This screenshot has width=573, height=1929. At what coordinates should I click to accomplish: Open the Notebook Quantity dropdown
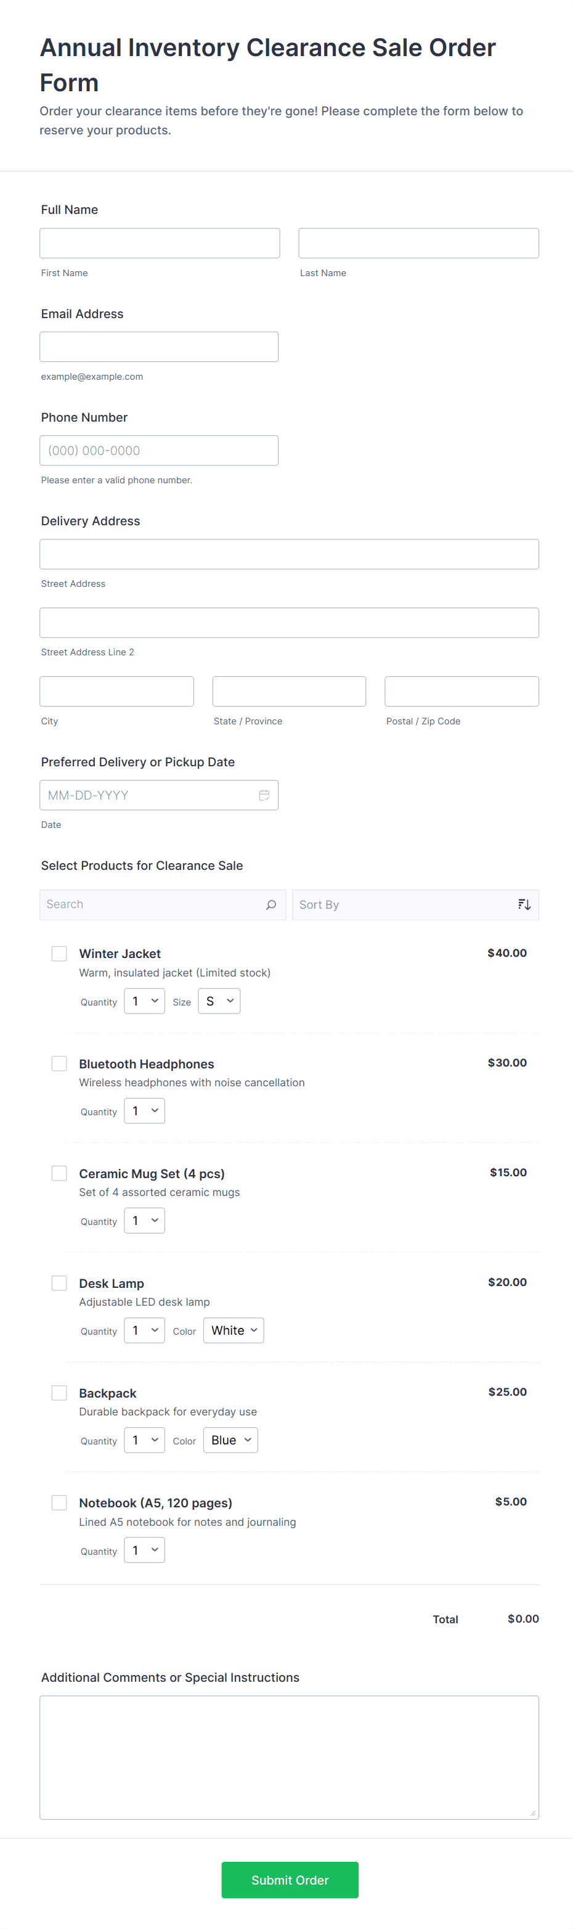coord(144,1550)
